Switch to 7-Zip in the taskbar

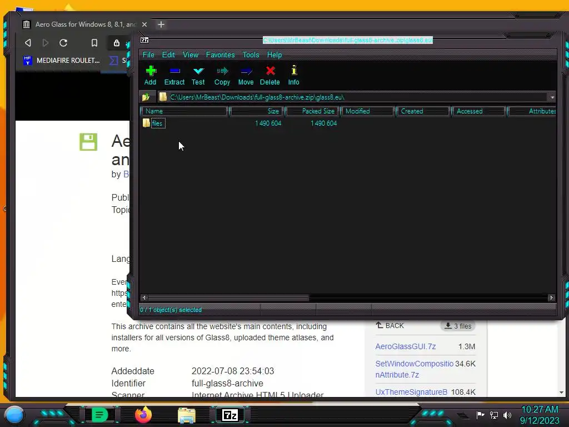[x=230, y=415]
